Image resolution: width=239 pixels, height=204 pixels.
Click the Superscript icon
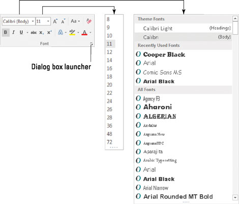pos(49,32)
